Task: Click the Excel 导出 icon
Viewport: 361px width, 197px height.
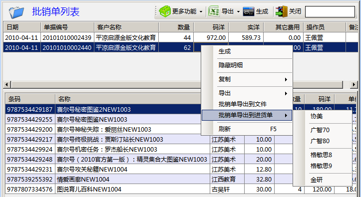Action: click(x=214, y=11)
